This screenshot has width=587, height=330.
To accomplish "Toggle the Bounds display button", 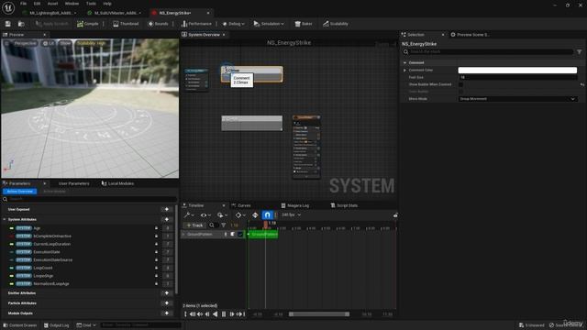I will click(x=158, y=24).
